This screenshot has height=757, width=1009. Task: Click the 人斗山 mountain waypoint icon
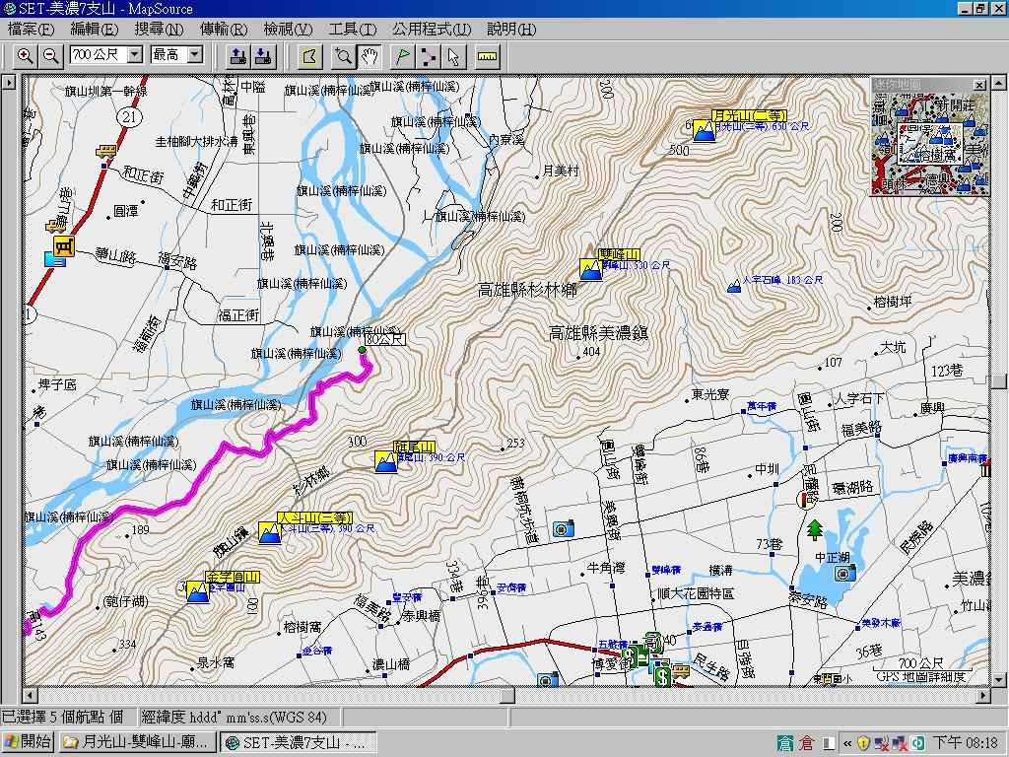tap(270, 532)
